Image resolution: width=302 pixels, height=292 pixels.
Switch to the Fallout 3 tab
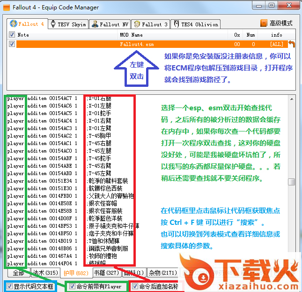click(151, 24)
